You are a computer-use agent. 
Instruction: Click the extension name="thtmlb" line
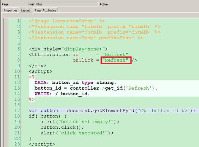pos(95,27)
